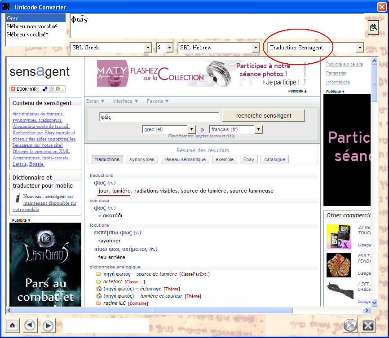Screen dimensions: 389x338
Task: Select the traductions tab
Action: click(x=107, y=159)
